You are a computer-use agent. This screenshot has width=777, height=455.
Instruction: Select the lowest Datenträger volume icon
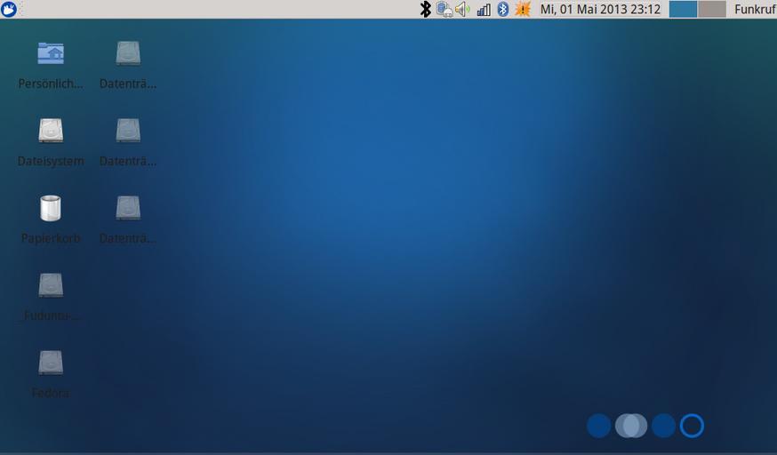(x=128, y=209)
